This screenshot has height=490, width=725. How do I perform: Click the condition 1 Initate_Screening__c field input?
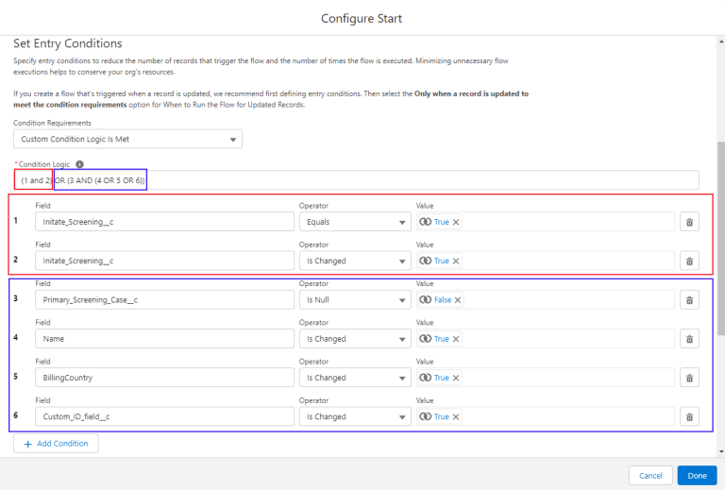click(x=164, y=222)
